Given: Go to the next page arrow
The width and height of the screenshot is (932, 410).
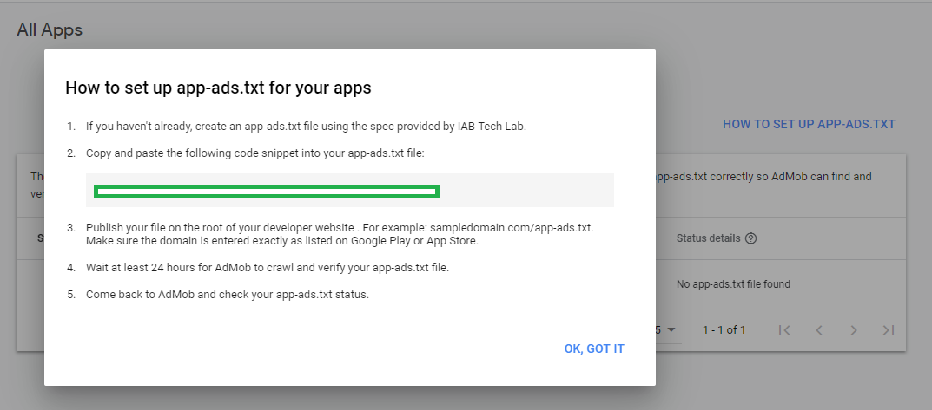Looking at the screenshot, I should tap(854, 330).
